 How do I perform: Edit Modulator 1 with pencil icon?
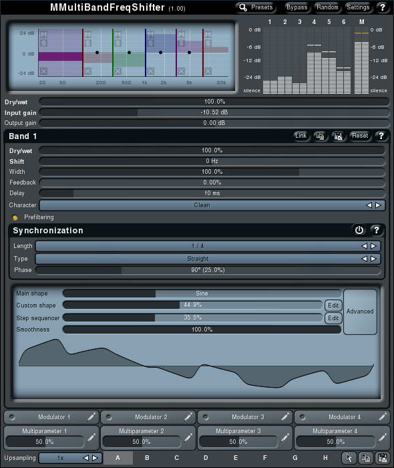(91, 417)
